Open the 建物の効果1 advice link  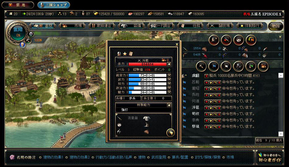click(53, 157)
